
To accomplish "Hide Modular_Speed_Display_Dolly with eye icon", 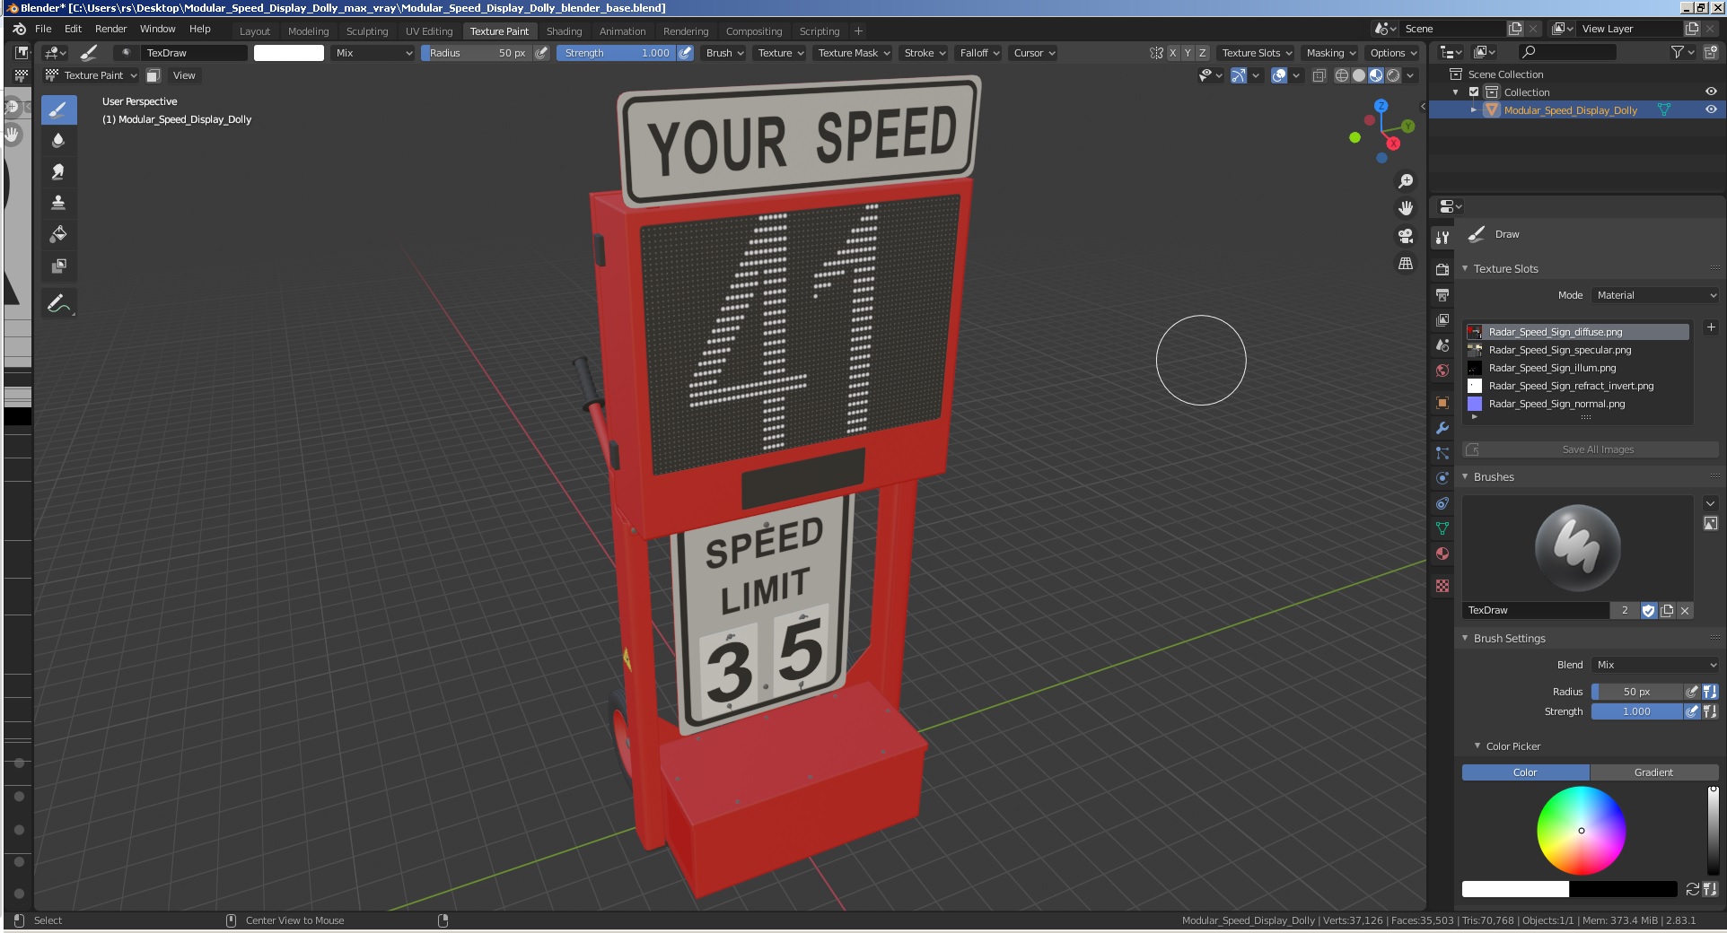I will pyautogui.click(x=1711, y=109).
